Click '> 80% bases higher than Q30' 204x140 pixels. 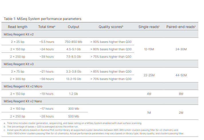point(111,49)
